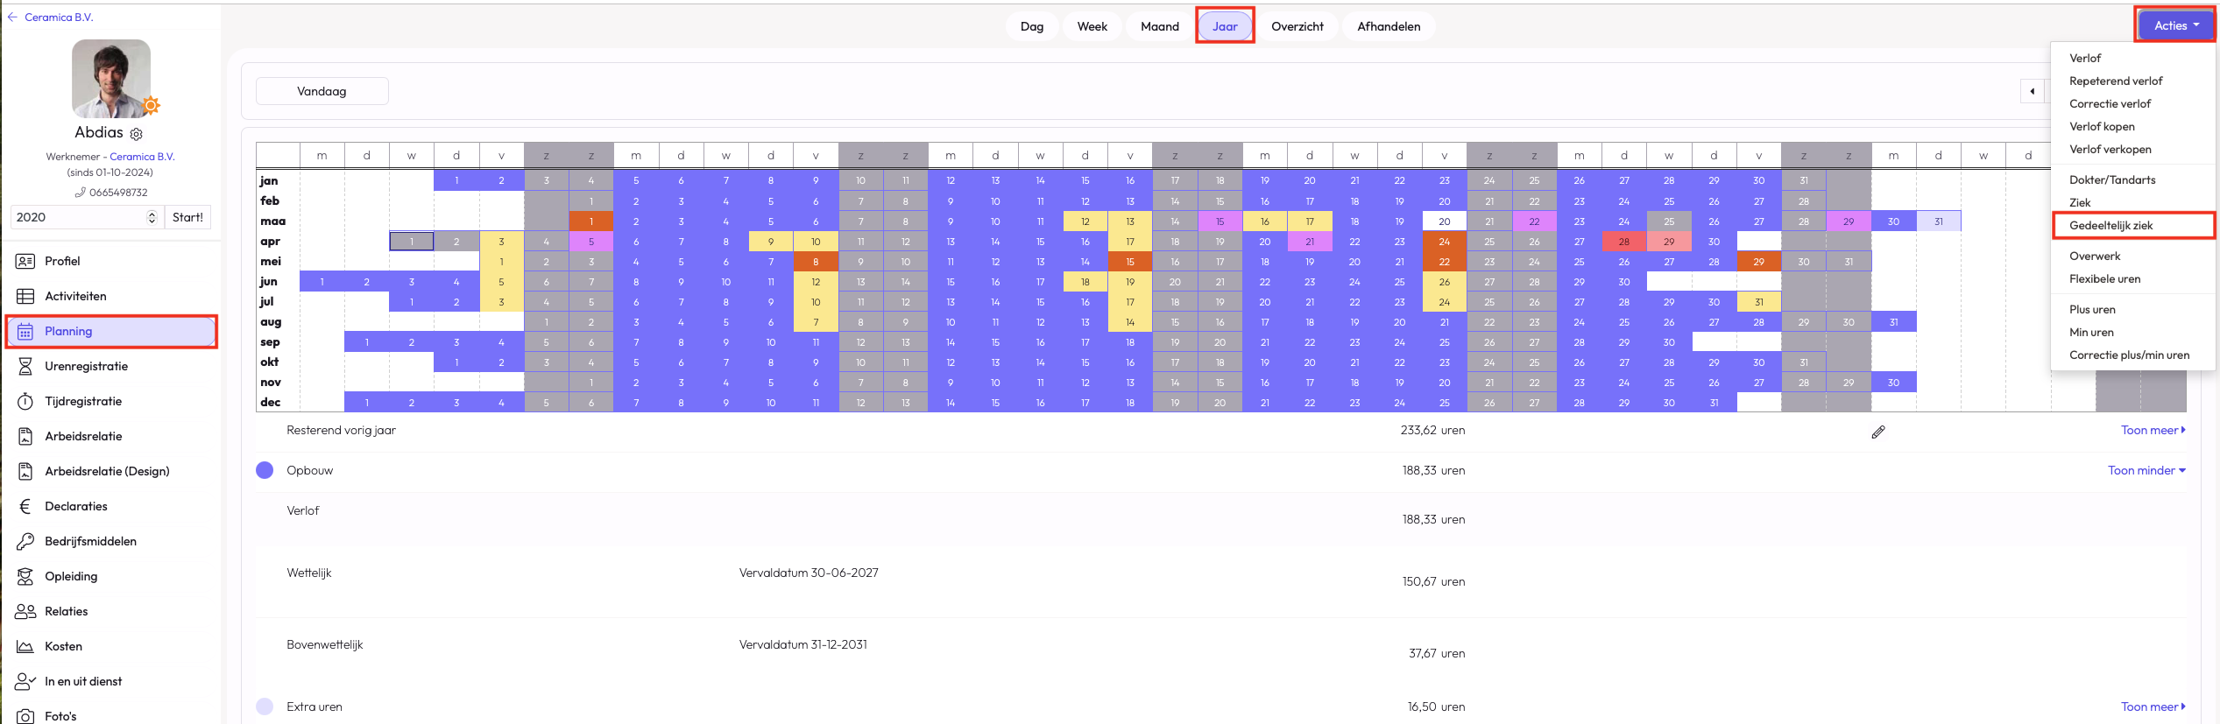Click the Urenregistratie hourglass icon
The height and width of the screenshot is (724, 2220).
(x=25, y=366)
